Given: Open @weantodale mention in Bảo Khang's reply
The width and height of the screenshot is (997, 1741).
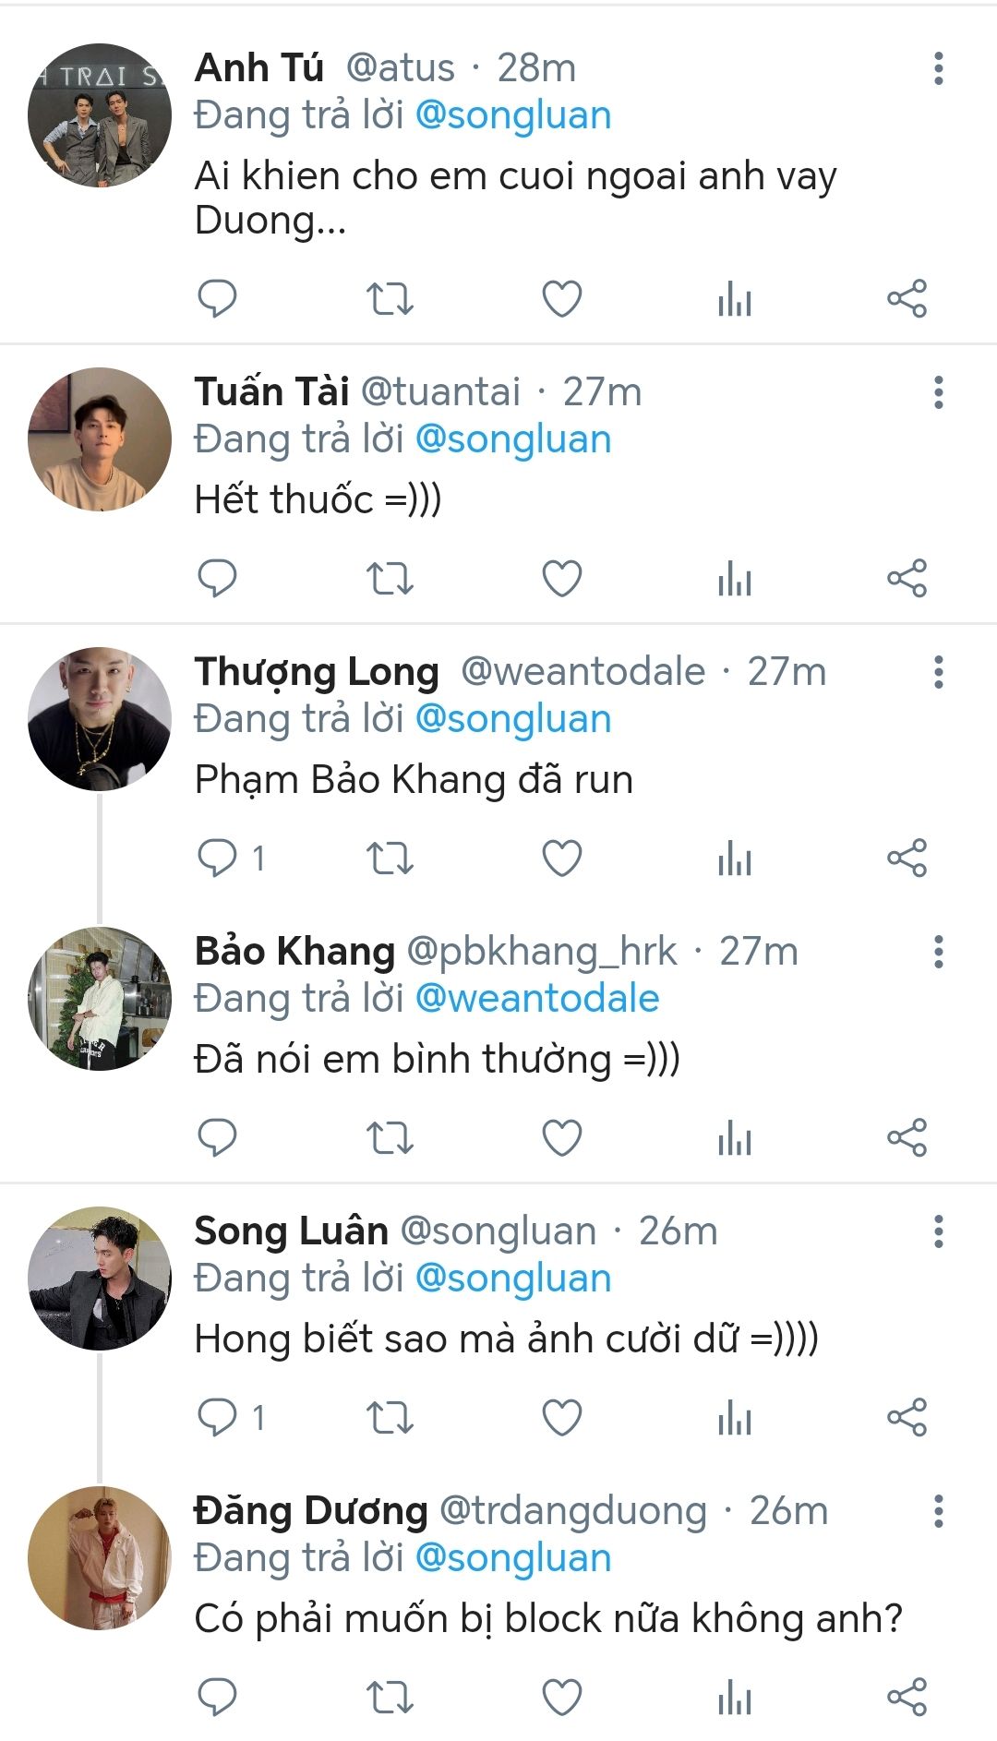Looking at the screenshot, I should 537,999.
